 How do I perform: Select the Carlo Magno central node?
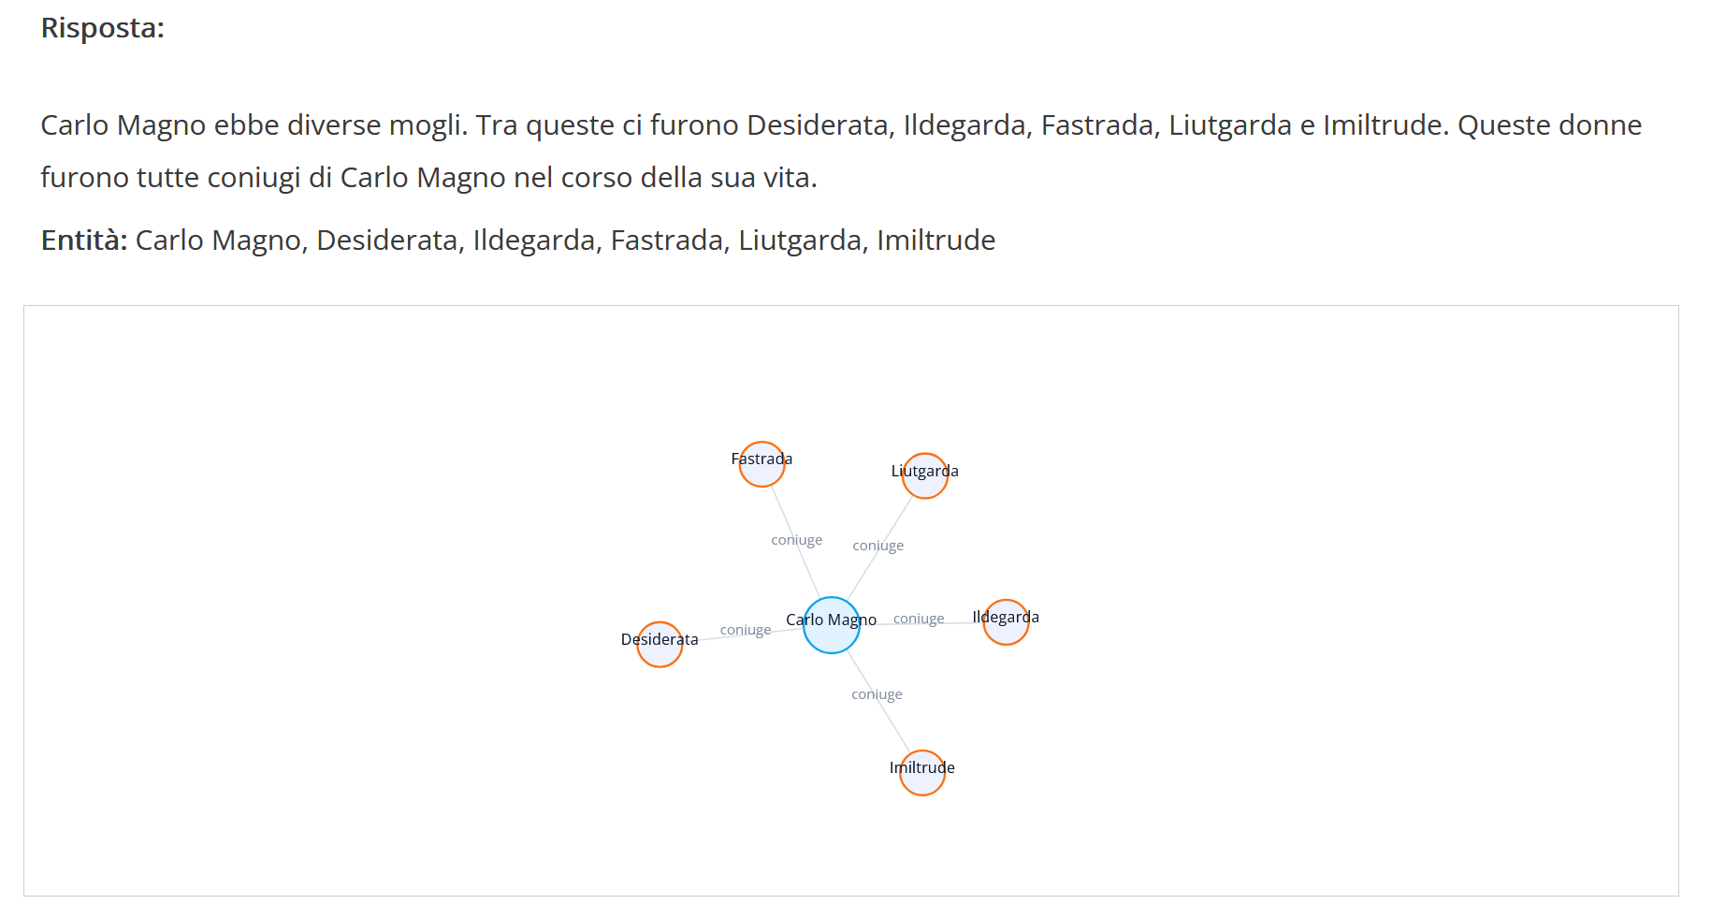(x=831, y=625)
